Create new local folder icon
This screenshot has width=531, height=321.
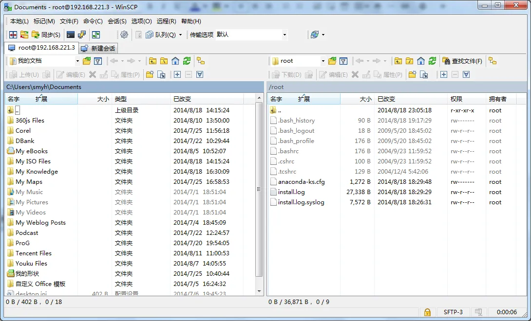click(150, 74)
